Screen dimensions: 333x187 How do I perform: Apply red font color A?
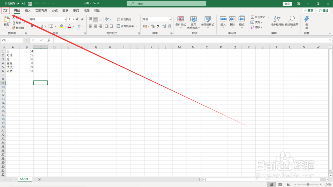70,26
